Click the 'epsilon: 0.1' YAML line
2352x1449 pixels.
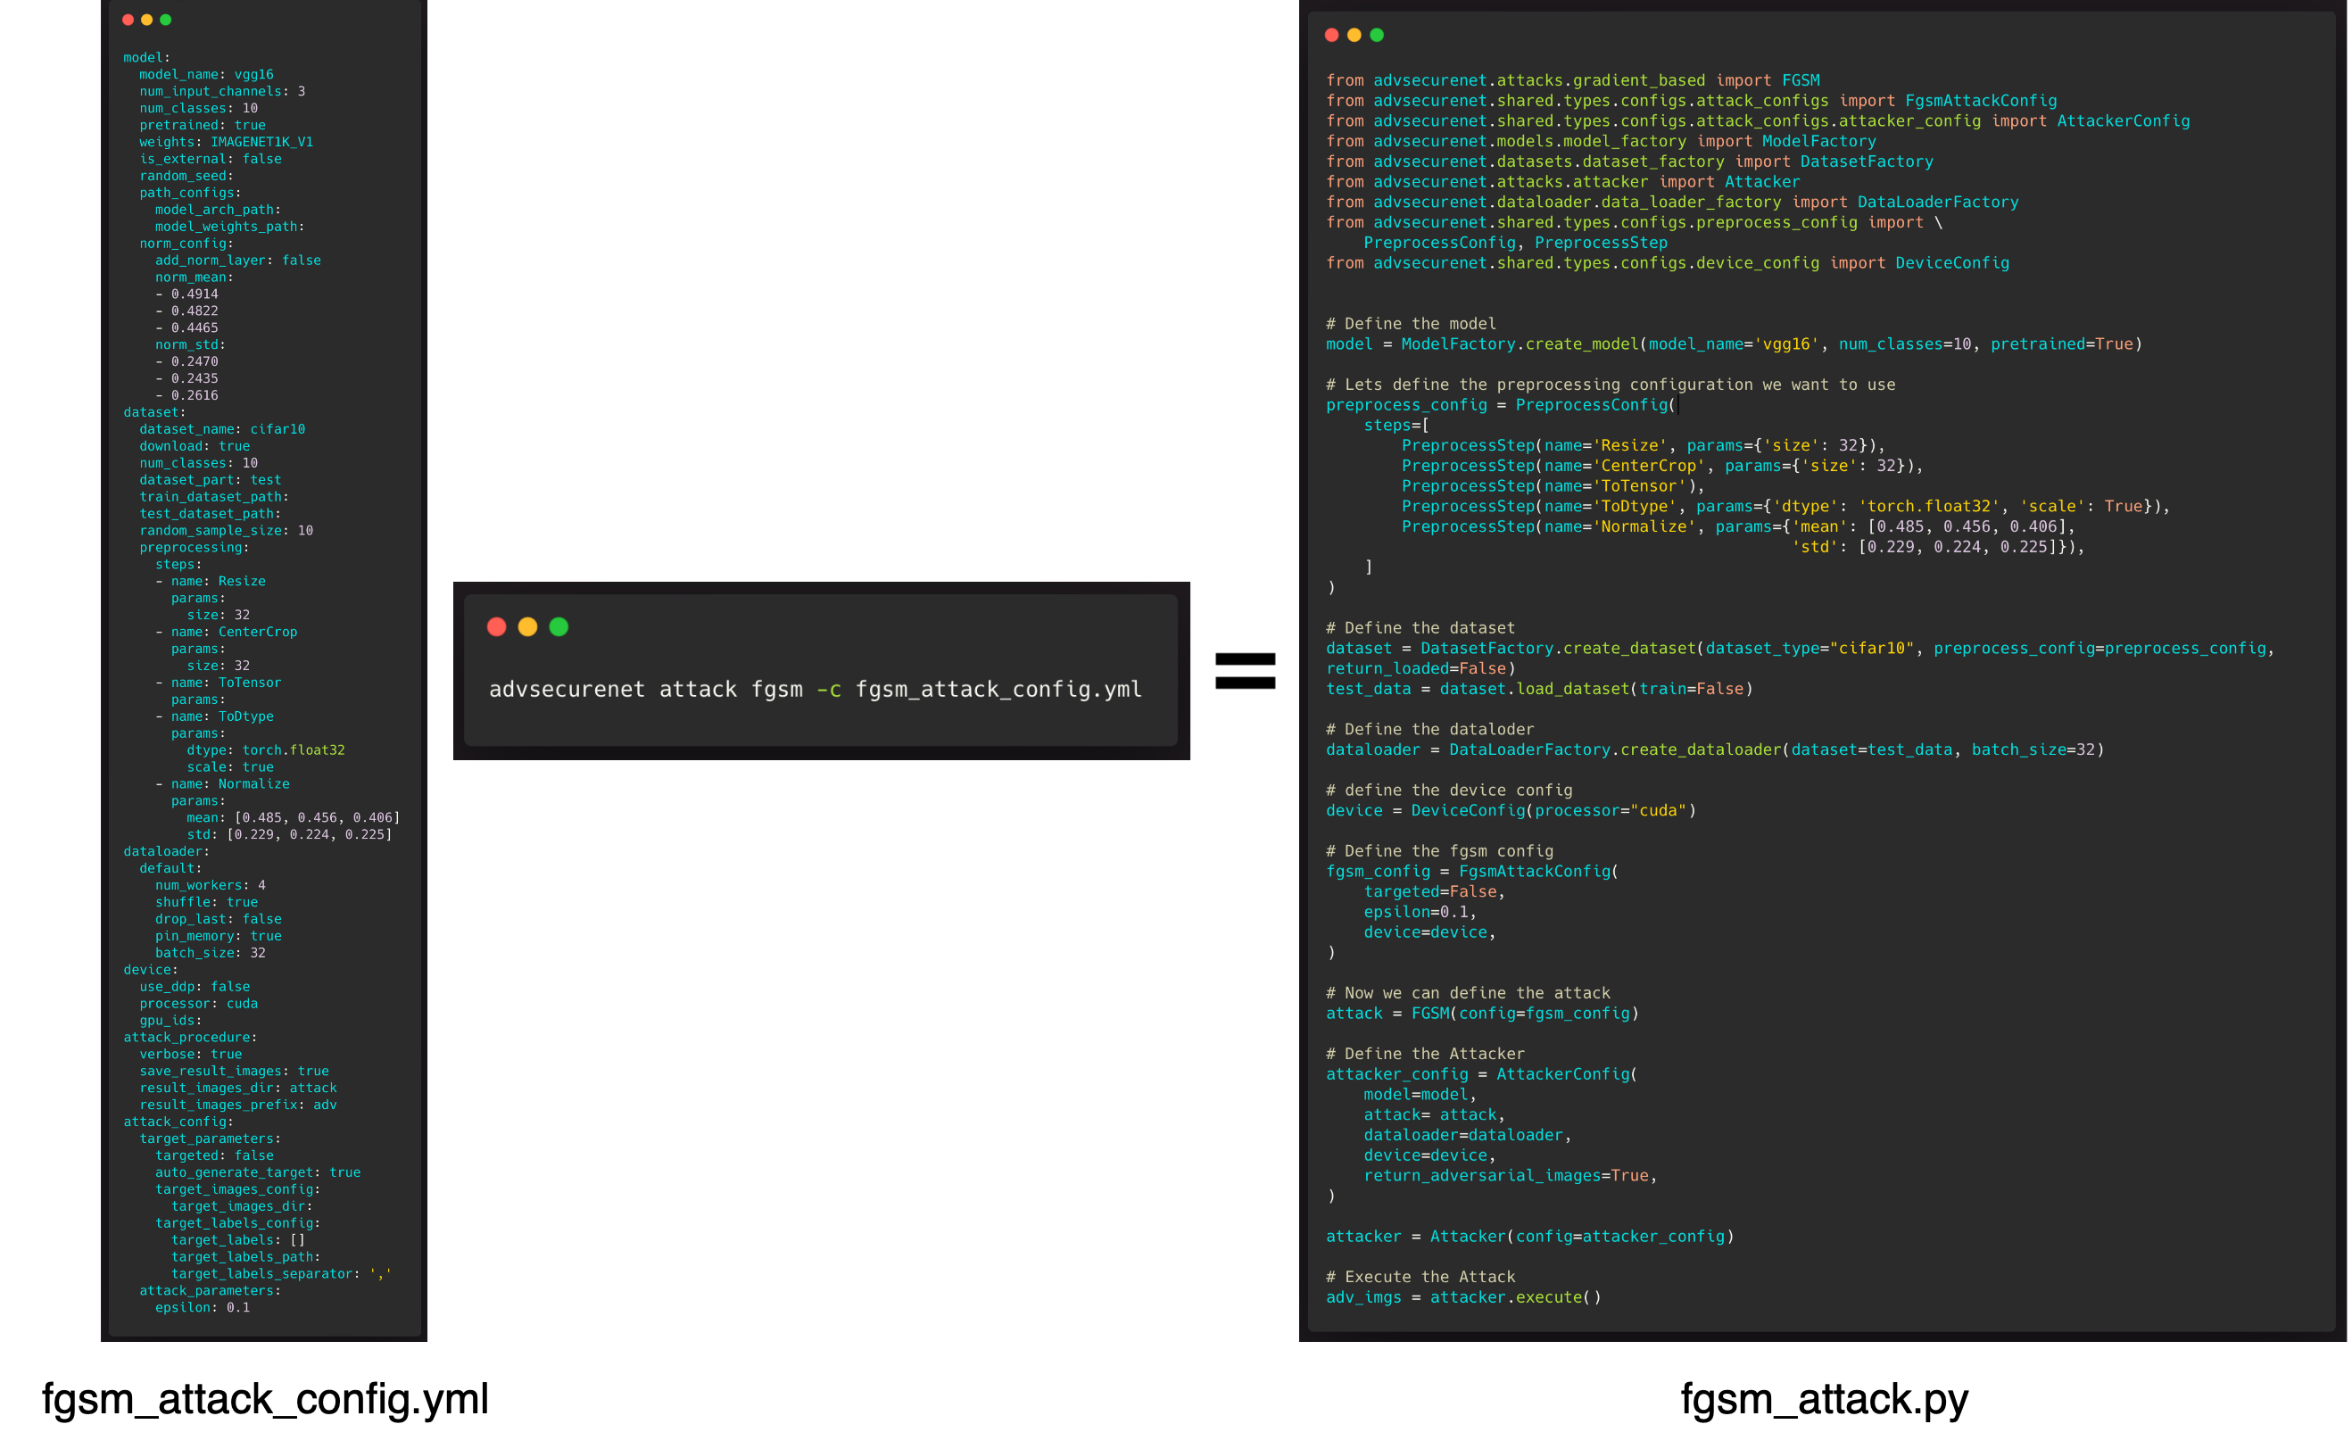click(203, 1307)
